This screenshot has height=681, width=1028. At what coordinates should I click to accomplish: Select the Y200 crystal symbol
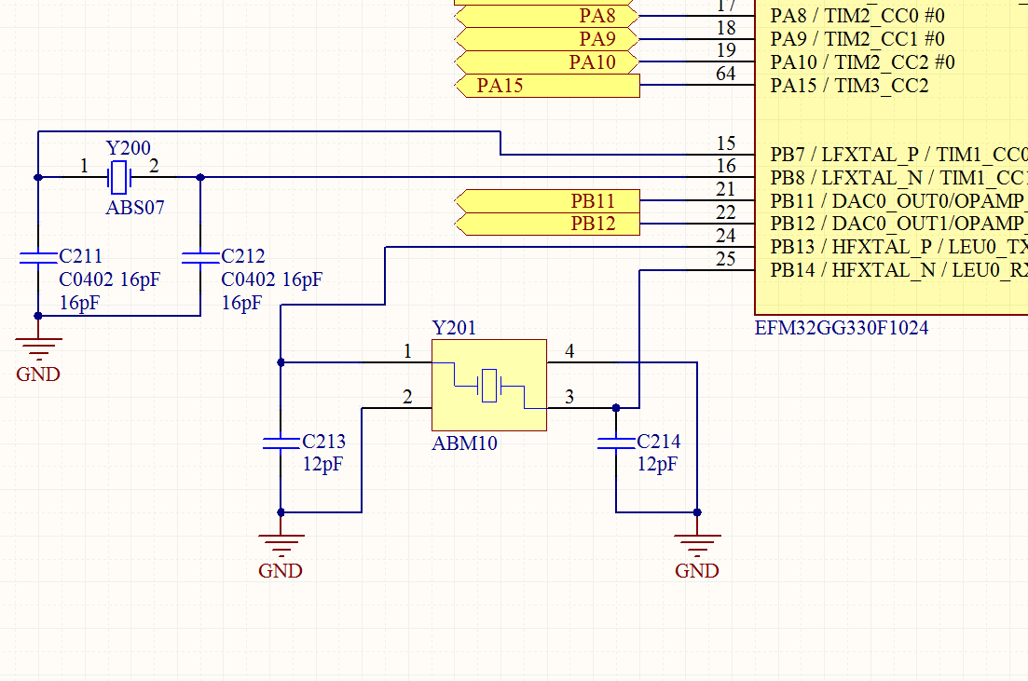point(119,177)
